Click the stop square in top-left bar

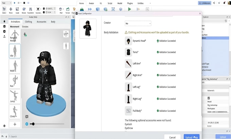coord(24,3)
